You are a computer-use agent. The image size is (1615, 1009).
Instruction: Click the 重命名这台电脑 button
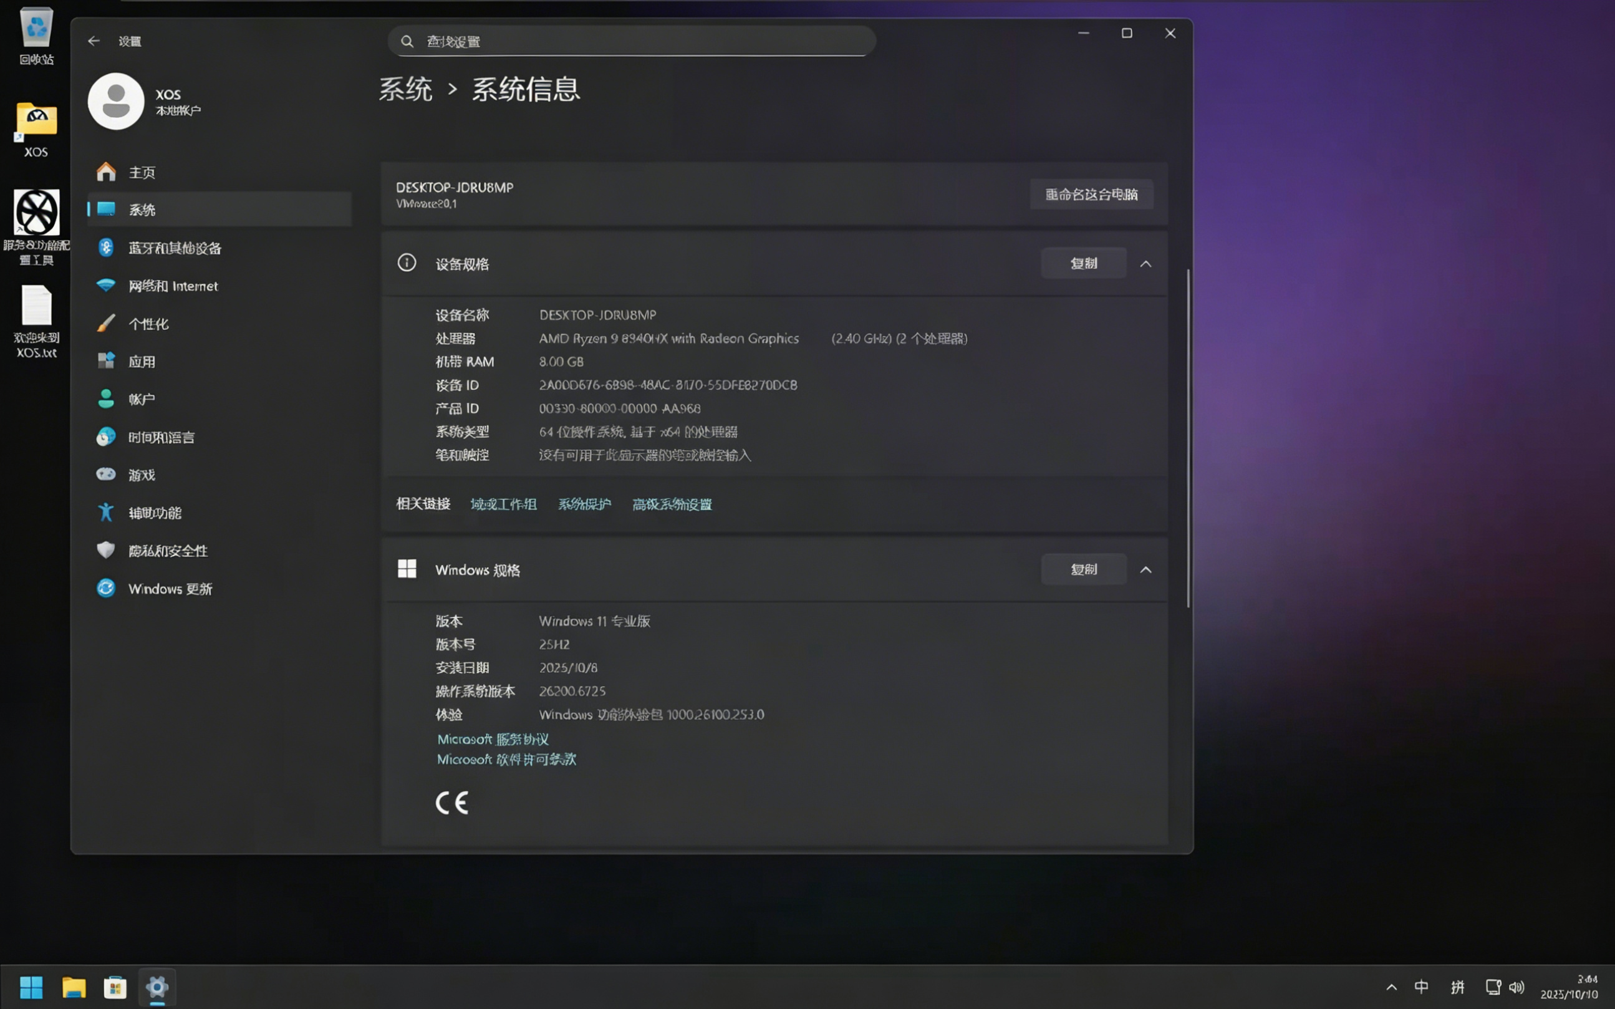pos(1091,194)
